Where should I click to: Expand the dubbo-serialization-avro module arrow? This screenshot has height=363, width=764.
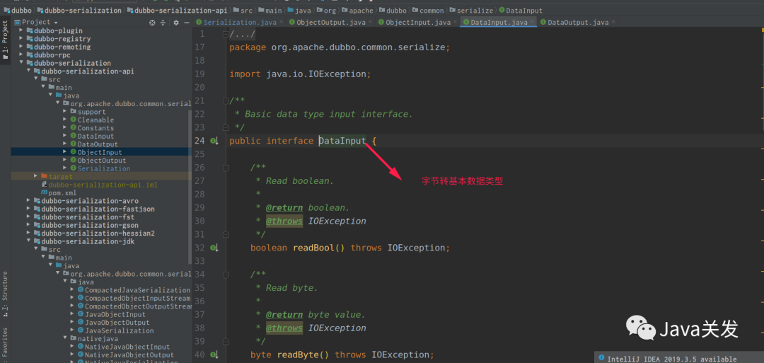(x=29, y=201)
